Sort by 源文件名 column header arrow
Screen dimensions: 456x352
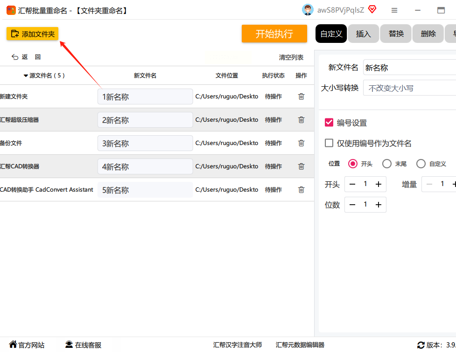click(x=26, y=76)
